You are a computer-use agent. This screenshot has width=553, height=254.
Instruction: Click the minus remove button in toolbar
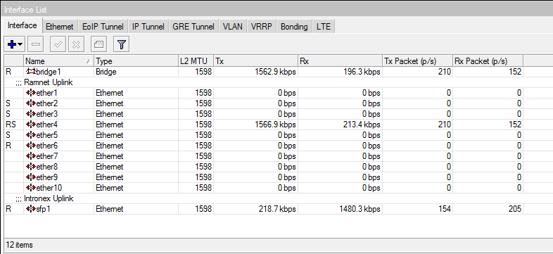pyautogui.click(x=36, y=44)
